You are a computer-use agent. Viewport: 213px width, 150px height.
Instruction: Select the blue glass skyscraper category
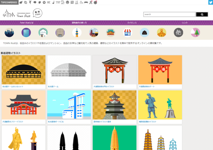click(26, 32)
